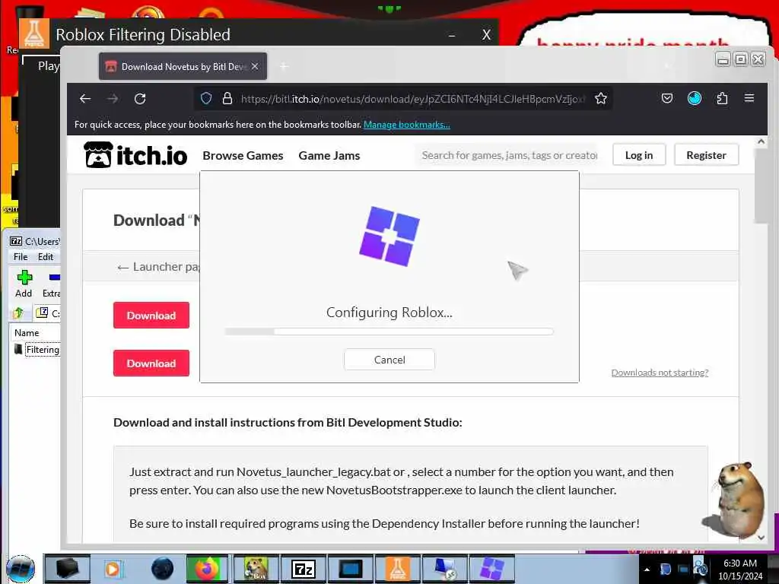The height and width of the screenshot is (584, 779).
Task: Open the Firefox hamburger application menu
Action: tap(749, 98)
